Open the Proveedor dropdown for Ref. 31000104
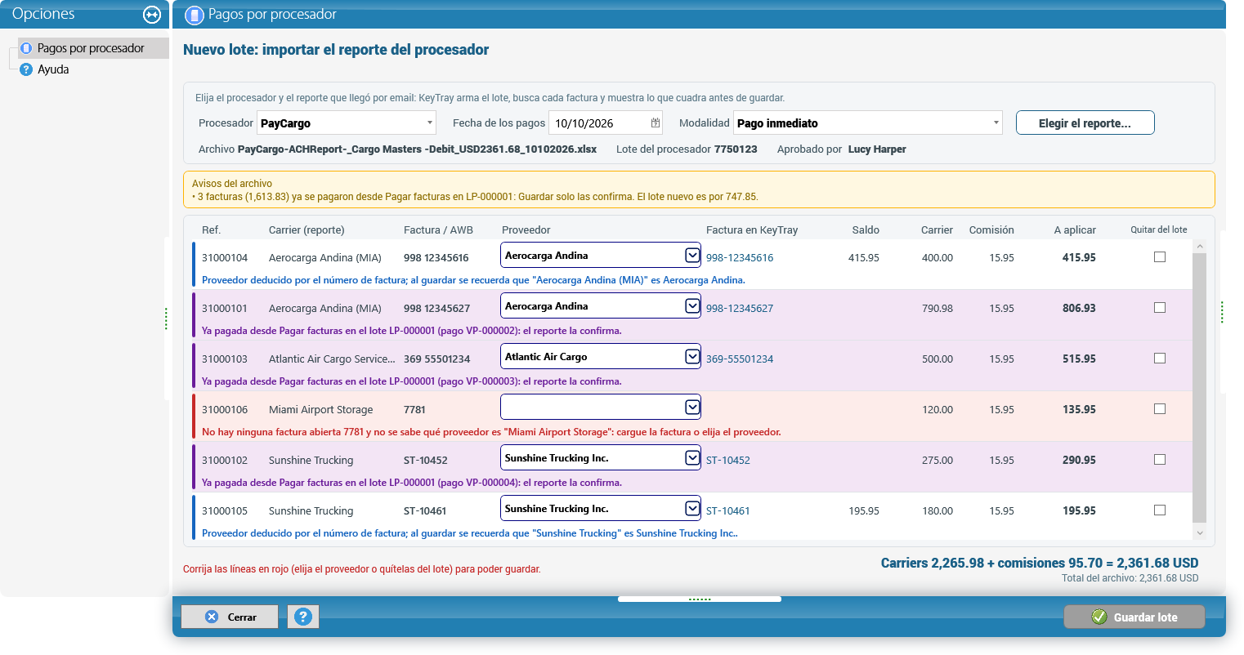The image size is (1244, 655). [x=692, y=255]
